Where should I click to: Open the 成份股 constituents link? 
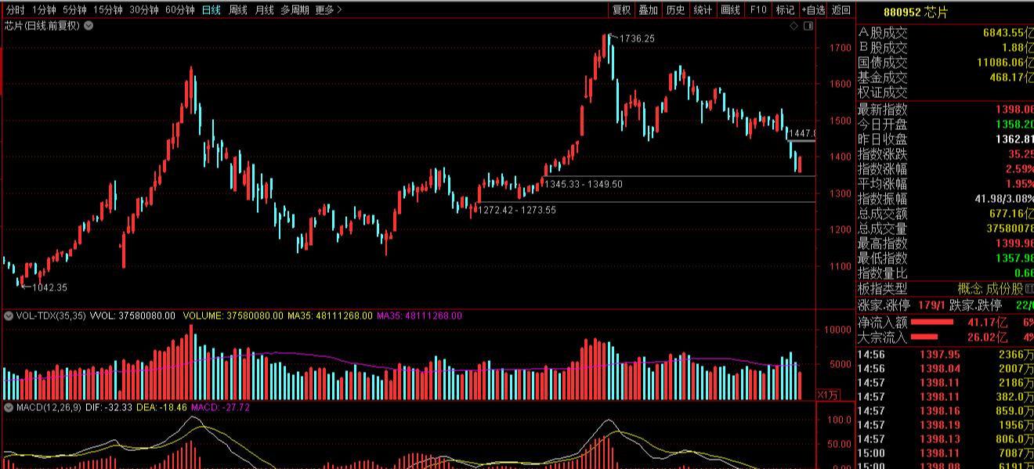(1004, 288)
